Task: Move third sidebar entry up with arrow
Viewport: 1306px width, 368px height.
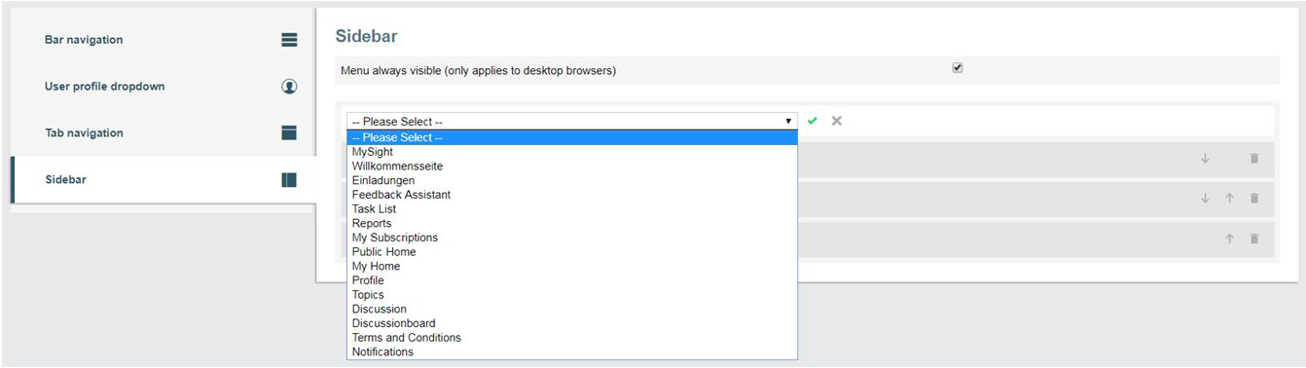Action: click(1229, 239)
